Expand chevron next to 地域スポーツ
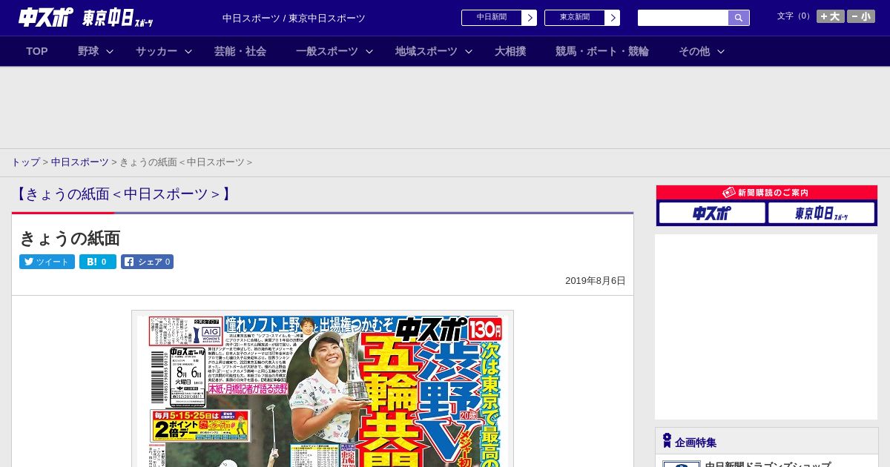 pyautogui.click(x=469, y=51)
